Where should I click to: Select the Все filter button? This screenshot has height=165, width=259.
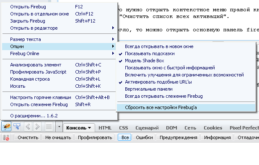coord(125,137)
